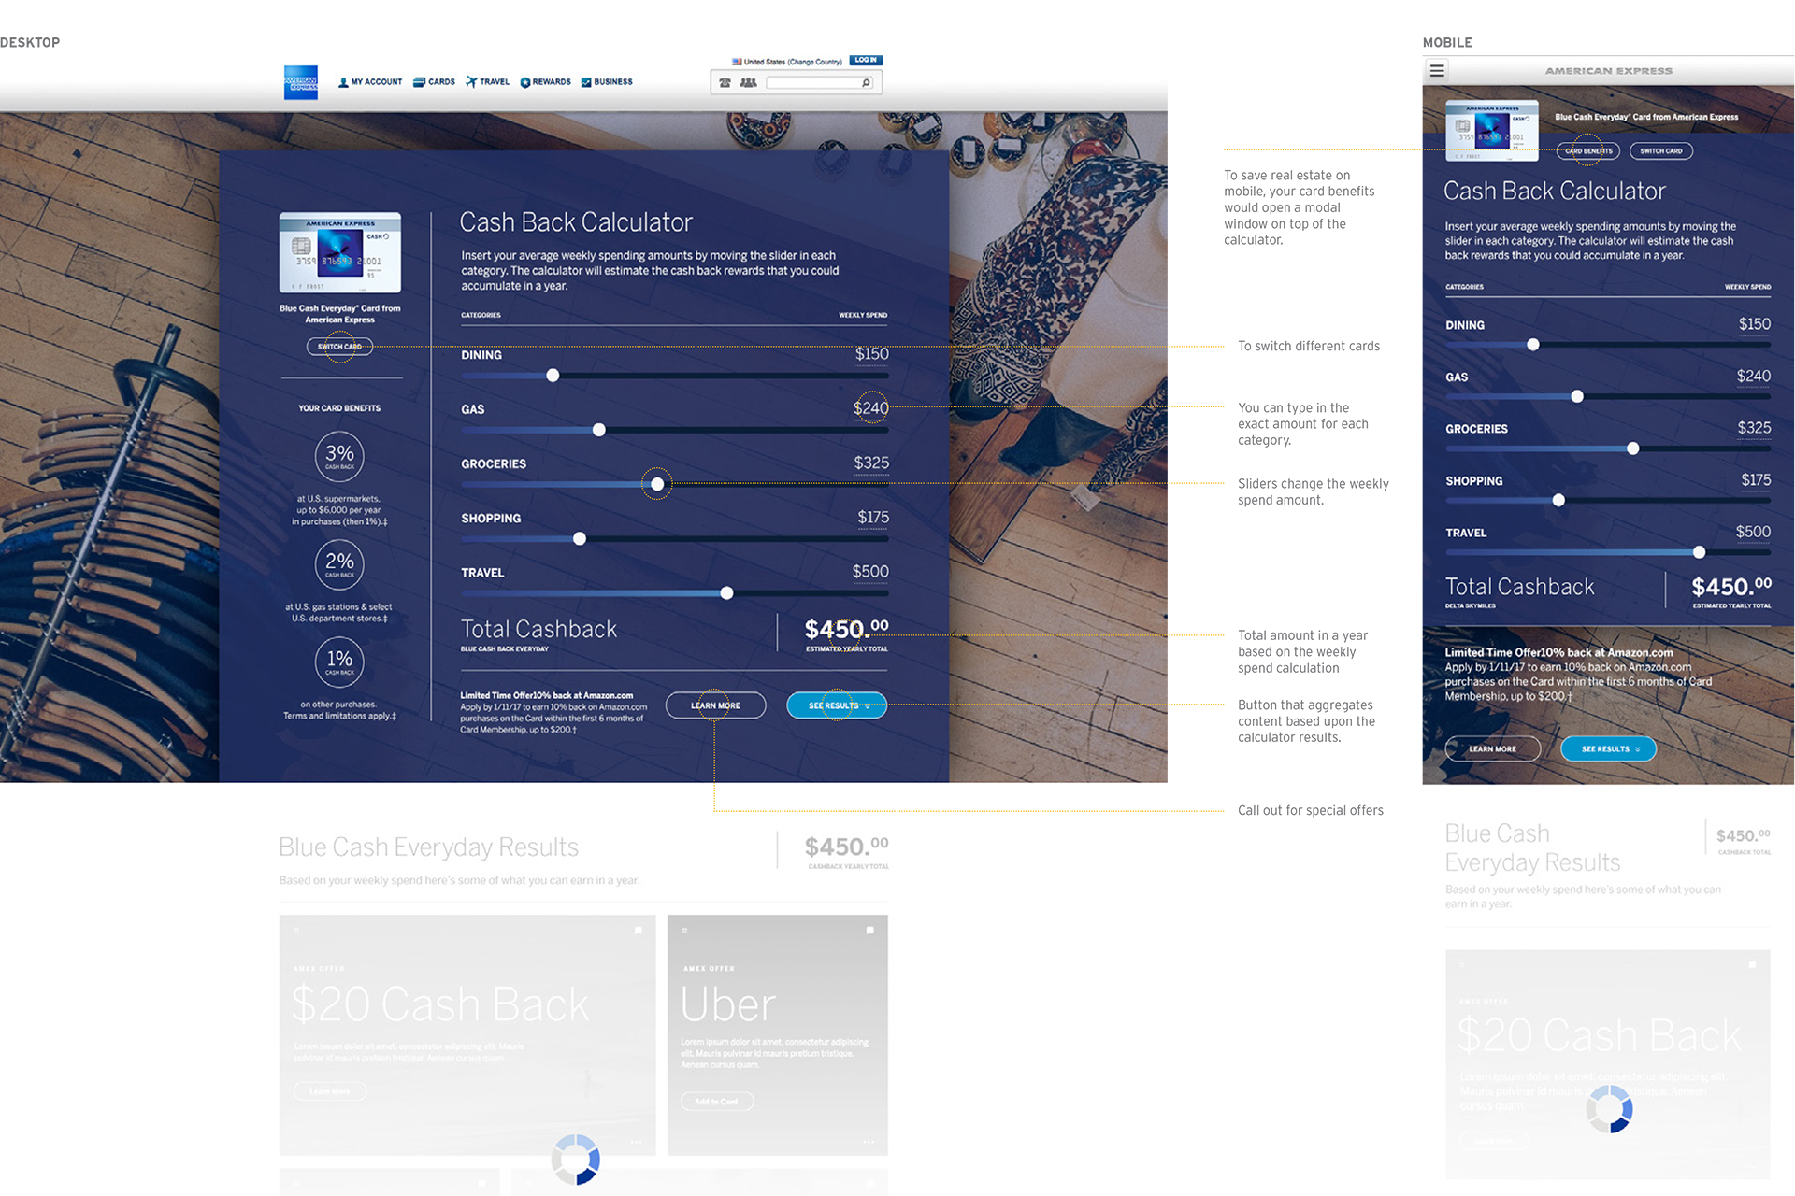The height and width of the screenshot is (1196, 1795).
Task: Click the desktop Blue Cash Everyday Results heading
Action: pos(429,847)
